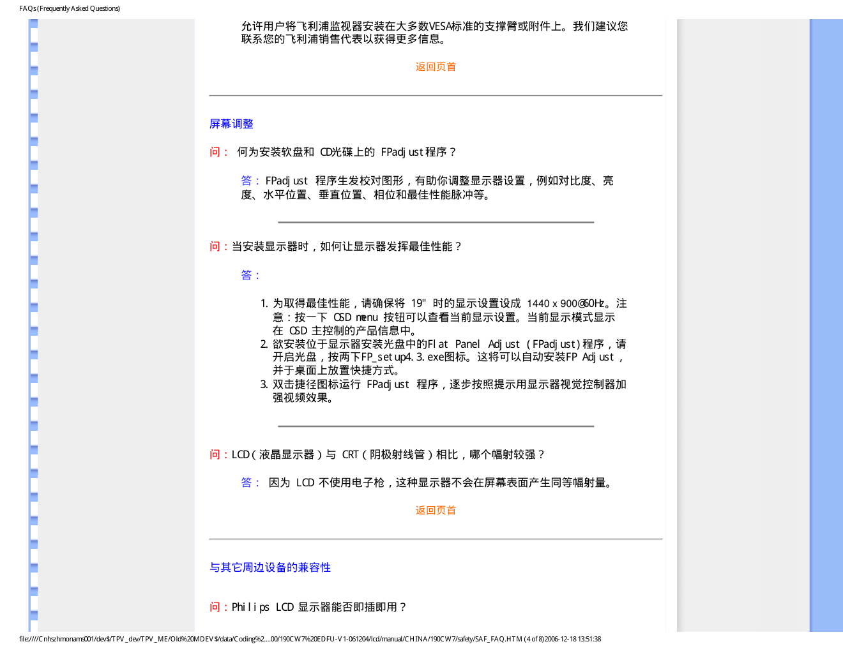Image resolution: width=843 pixels, height=651 pixels.
Task: Open the 屏幕调整 section heading
Action: point(231,124)
